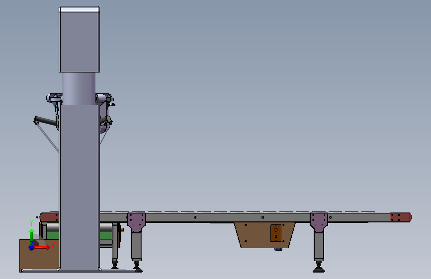Select the long gray conveyor side beam
Viewport: 431px width, 279px height.
[228, 217]
